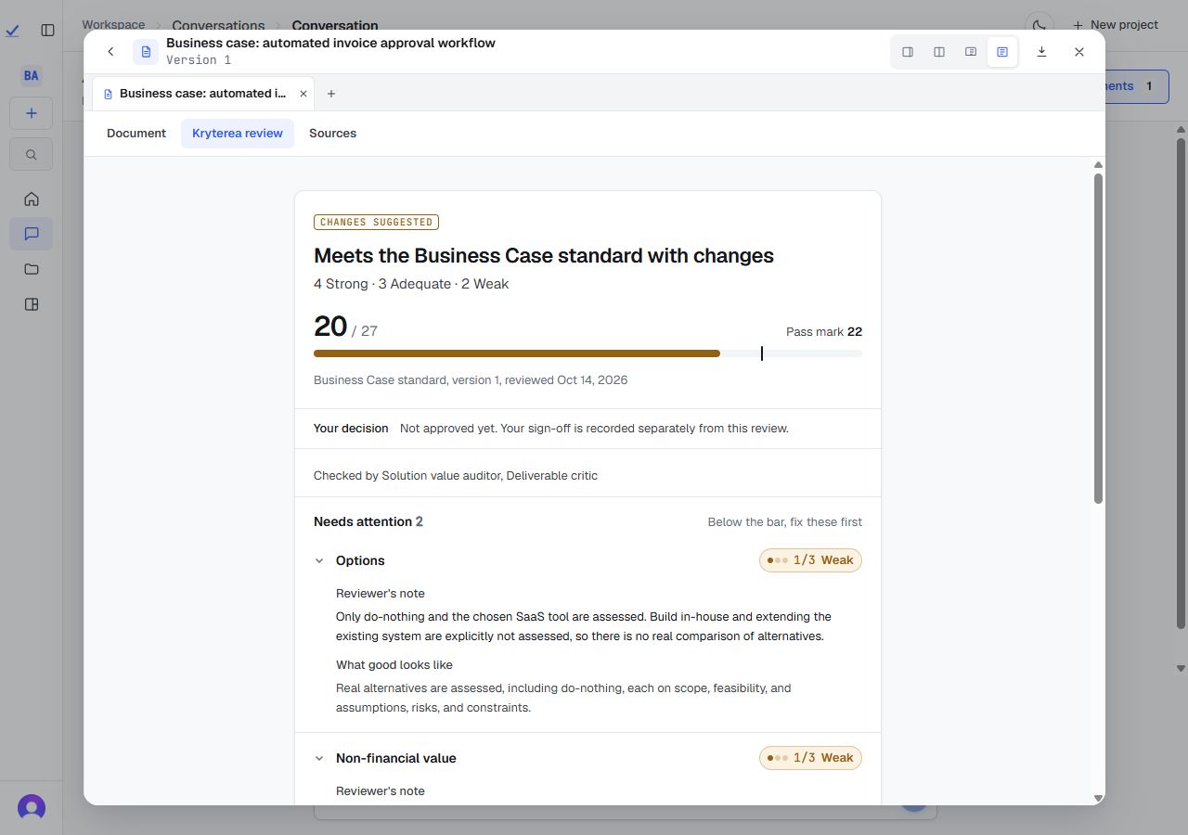
Task: Switch to the Sources tab
Action: (332, 134)
